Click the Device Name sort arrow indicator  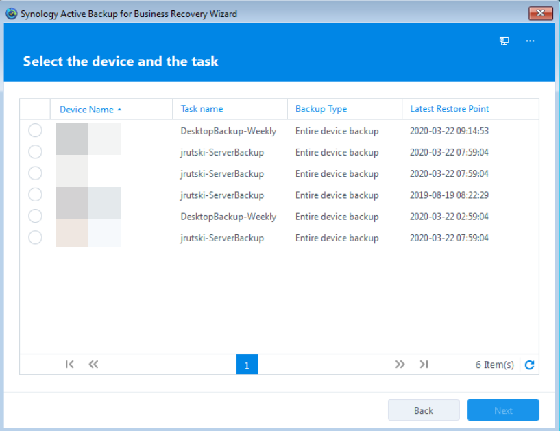click(x=119, y=110)
